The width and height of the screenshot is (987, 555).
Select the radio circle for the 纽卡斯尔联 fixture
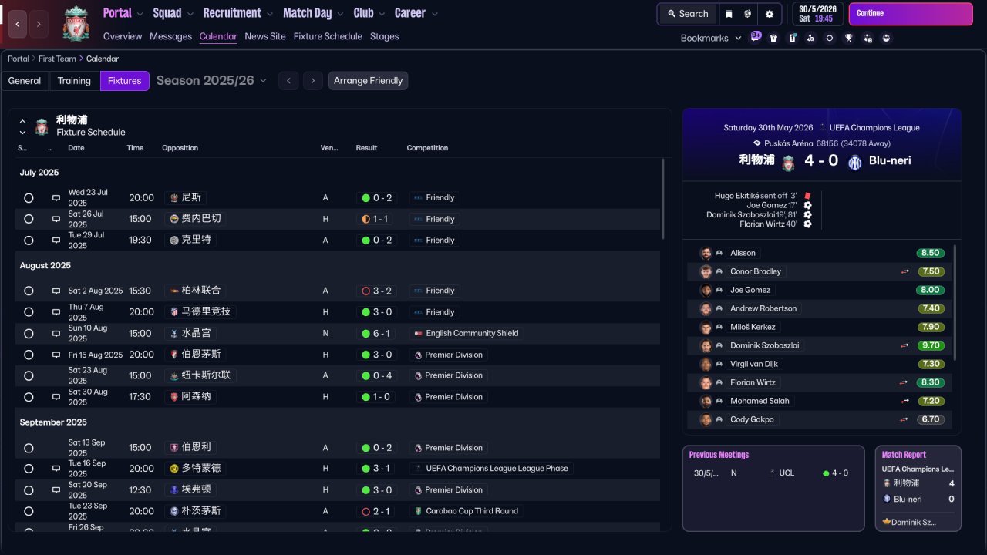pyautogui.click(x=29, y=376)
